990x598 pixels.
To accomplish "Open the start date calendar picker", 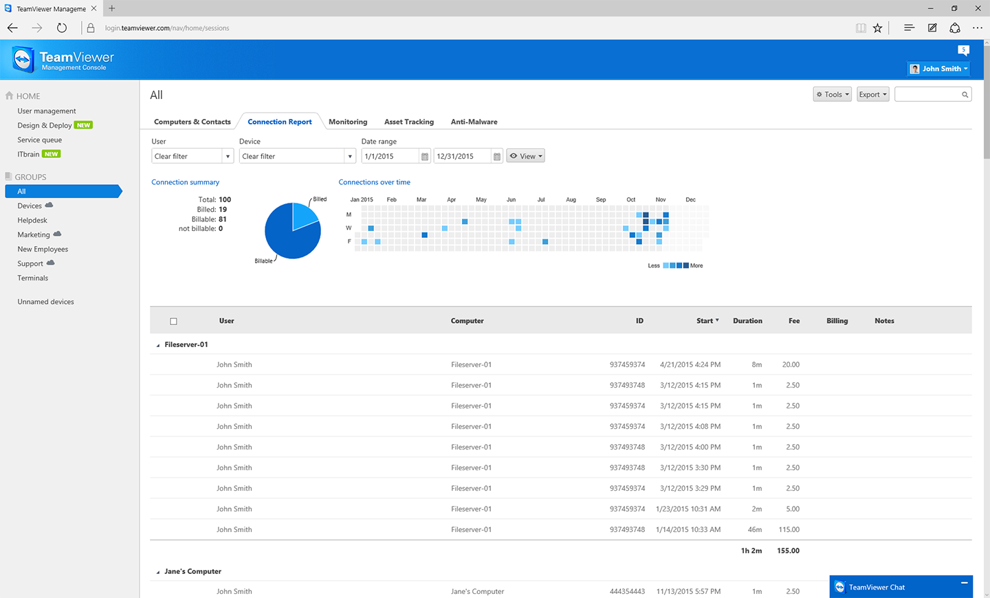I will pyautogui.click(x=424, y=156).
